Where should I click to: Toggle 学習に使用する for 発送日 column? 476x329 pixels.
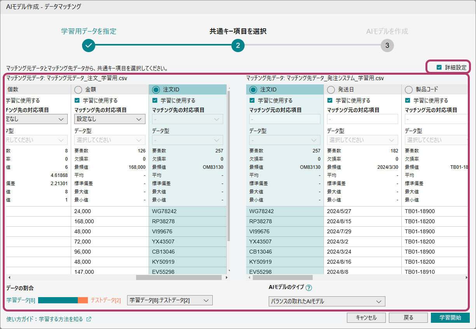tap(330, 100)
